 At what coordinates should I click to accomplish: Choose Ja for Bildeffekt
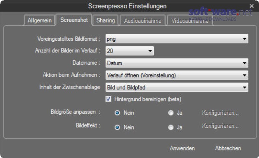(x=171, y=127)
